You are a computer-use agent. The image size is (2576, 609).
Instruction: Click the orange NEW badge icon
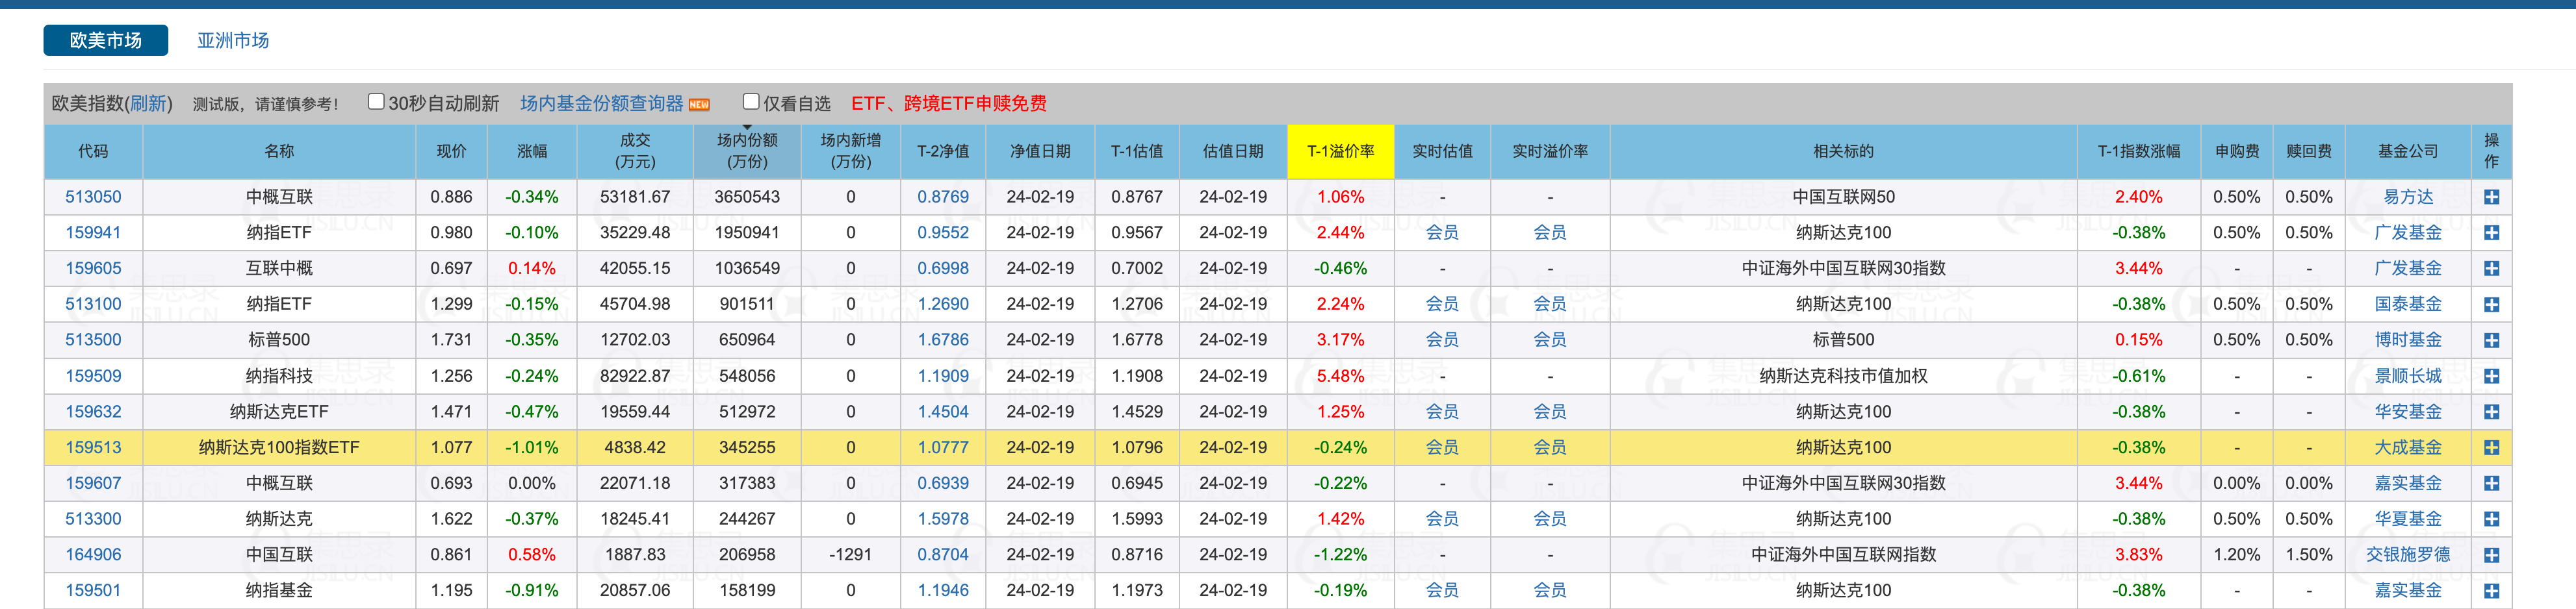[700, 105]
